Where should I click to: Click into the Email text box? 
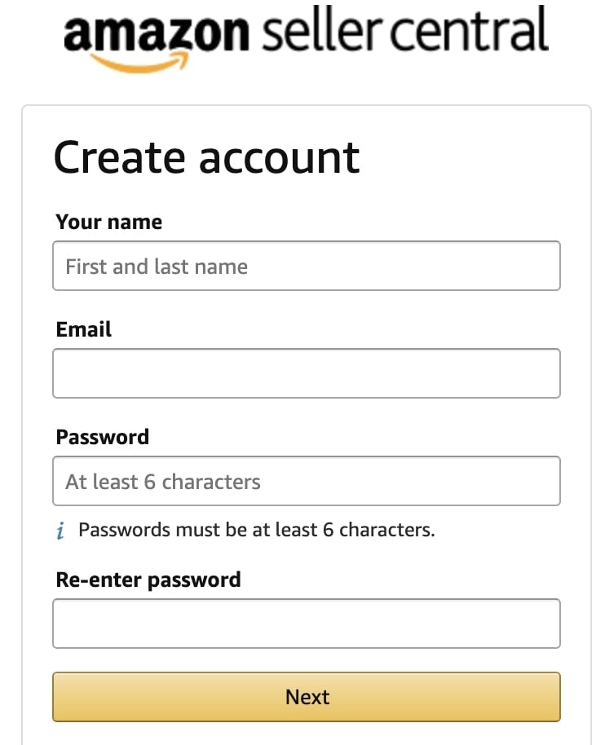[x=306, y=373]
